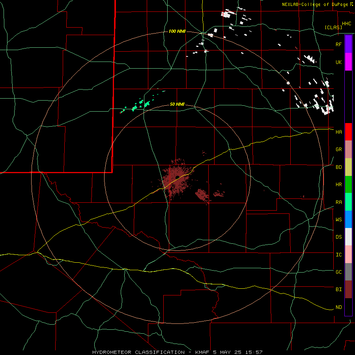
Task: Select the BD yellow legend block
Action: 348,167
